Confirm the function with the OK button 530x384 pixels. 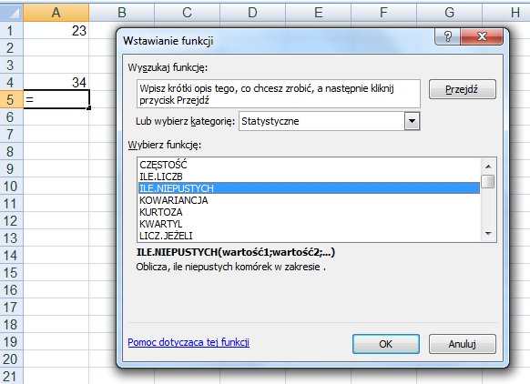click(386, 344)
